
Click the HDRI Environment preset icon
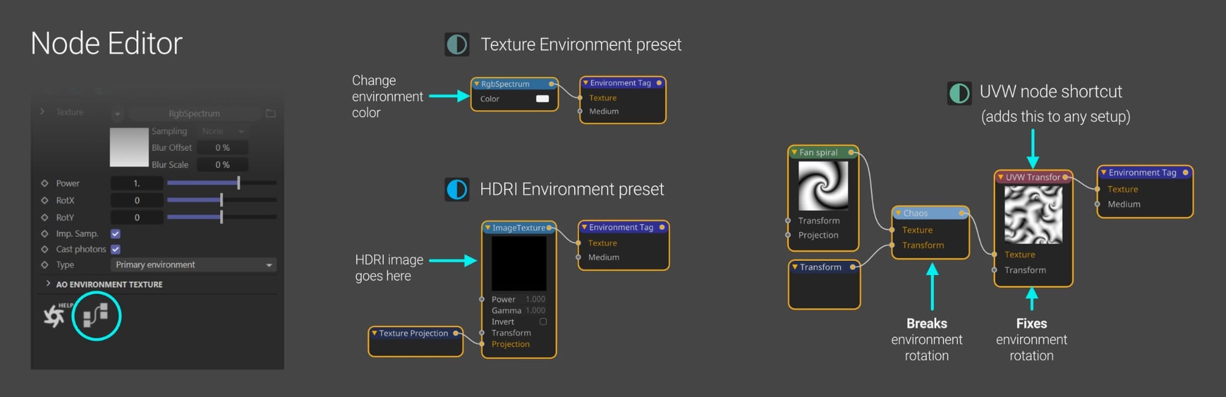pos(457,189)
